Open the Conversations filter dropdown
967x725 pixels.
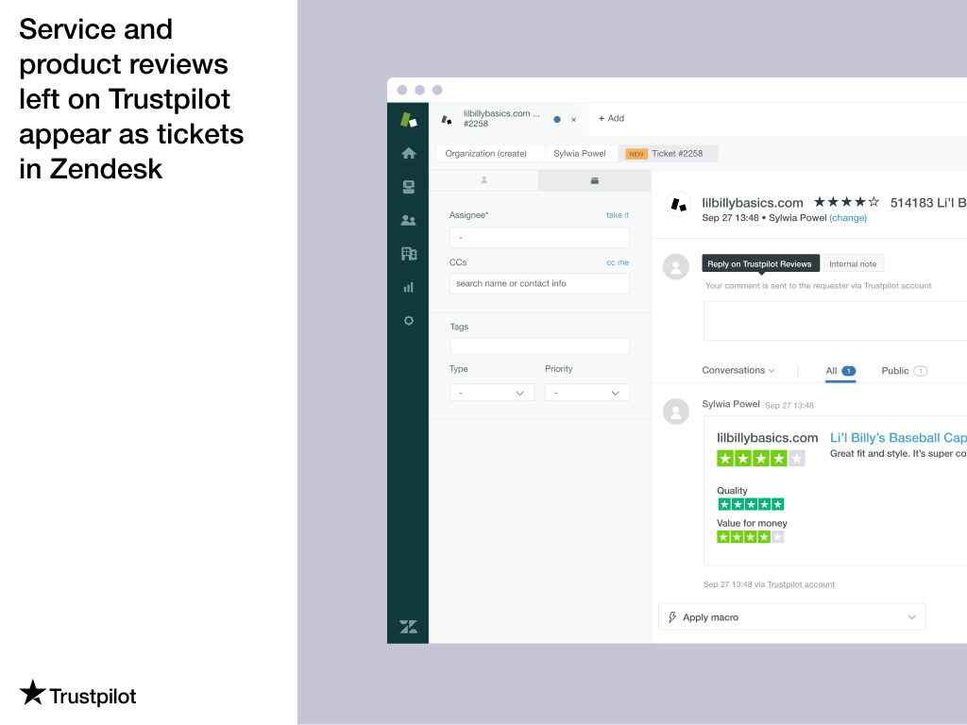[738, 370]
